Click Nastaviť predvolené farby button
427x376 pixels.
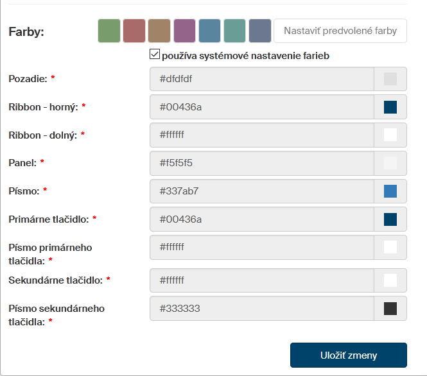(340, 31)
